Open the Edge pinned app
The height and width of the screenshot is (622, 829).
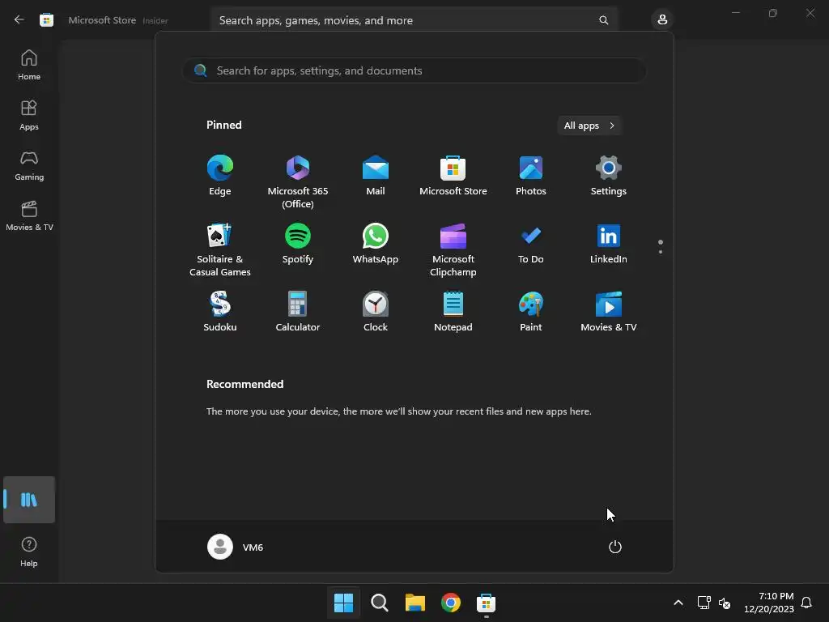[220, 176]
